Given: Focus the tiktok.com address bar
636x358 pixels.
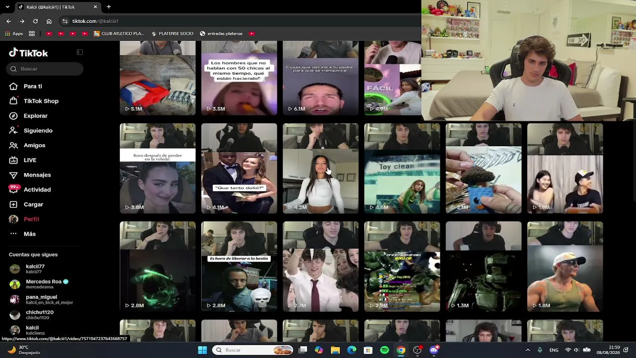Looking at the screenshot, I should click(238, 21).
